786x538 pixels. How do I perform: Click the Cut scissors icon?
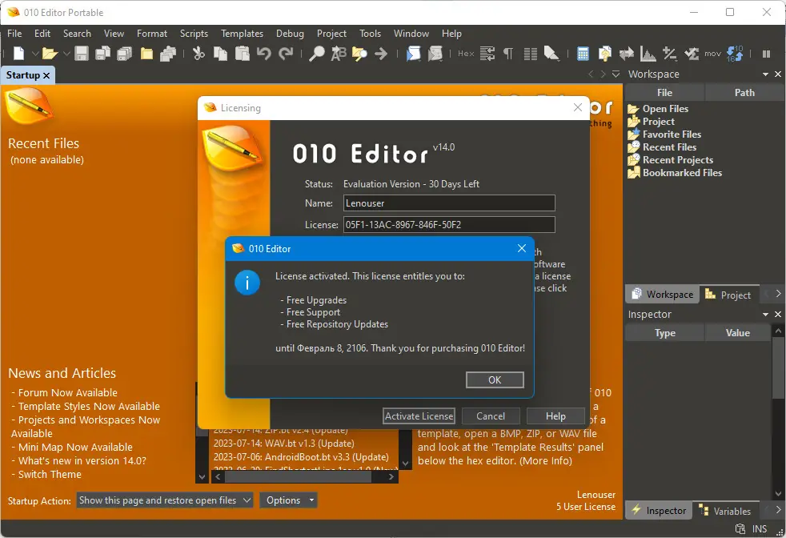(199, 53)
